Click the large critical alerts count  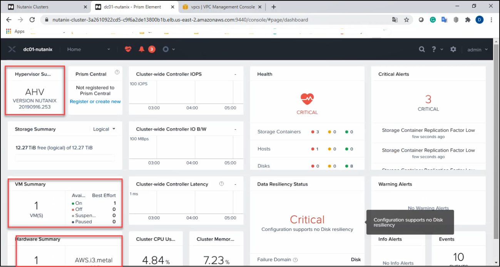click(x=428, y=99)
